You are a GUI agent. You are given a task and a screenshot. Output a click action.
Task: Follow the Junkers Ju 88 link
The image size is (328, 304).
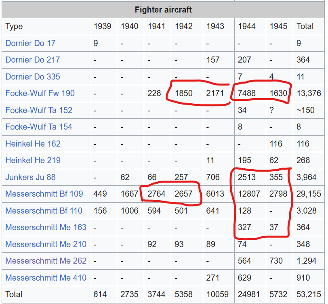click(31, 177)
